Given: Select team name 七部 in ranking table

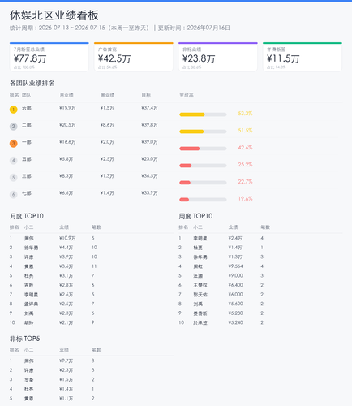Looking at the screenshot, I should pos(27,193).
